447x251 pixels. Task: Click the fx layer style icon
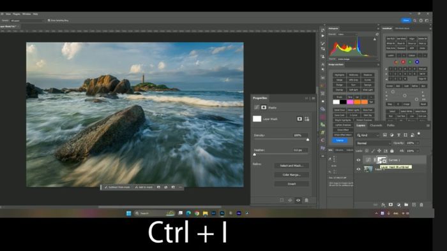click(383, 204)
